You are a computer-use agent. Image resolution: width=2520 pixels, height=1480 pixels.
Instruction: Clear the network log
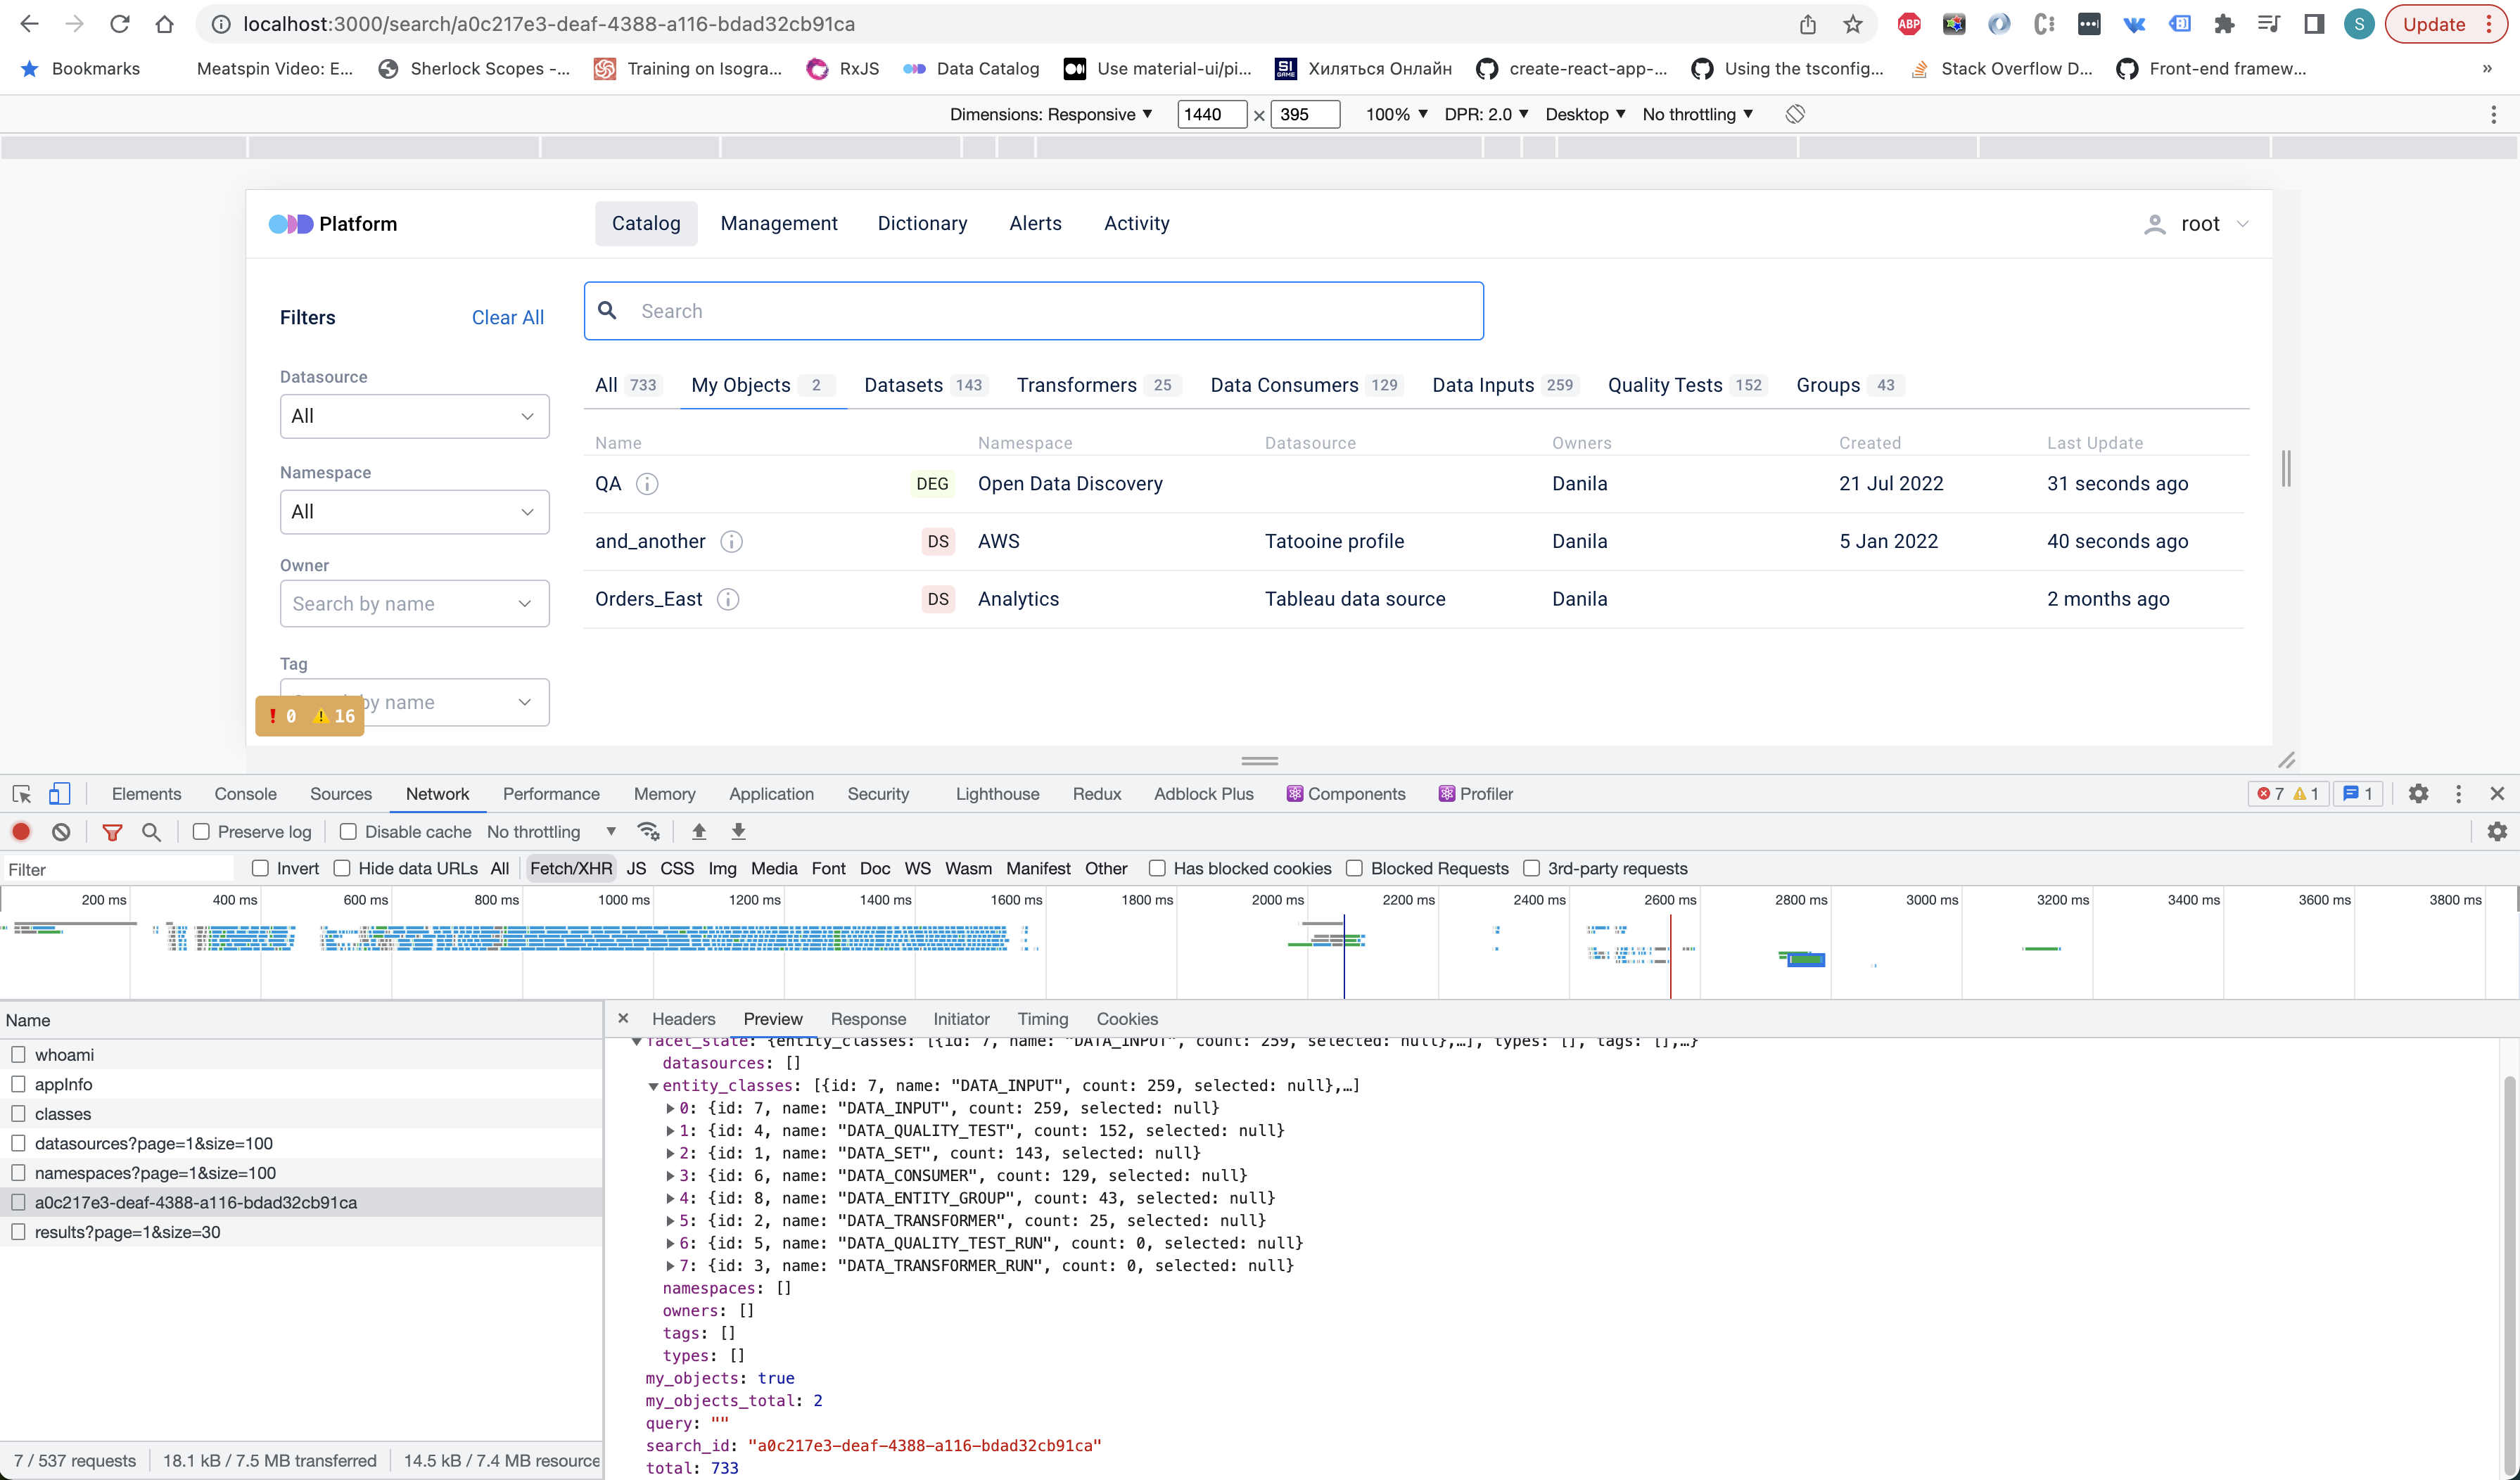click(x=61, y=831)
